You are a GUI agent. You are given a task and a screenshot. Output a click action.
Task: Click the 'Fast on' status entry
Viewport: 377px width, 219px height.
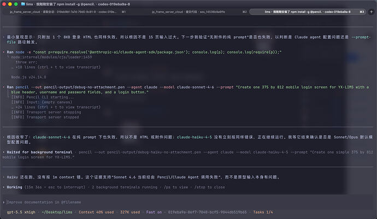pyautogui.click(x=154, y=212)
